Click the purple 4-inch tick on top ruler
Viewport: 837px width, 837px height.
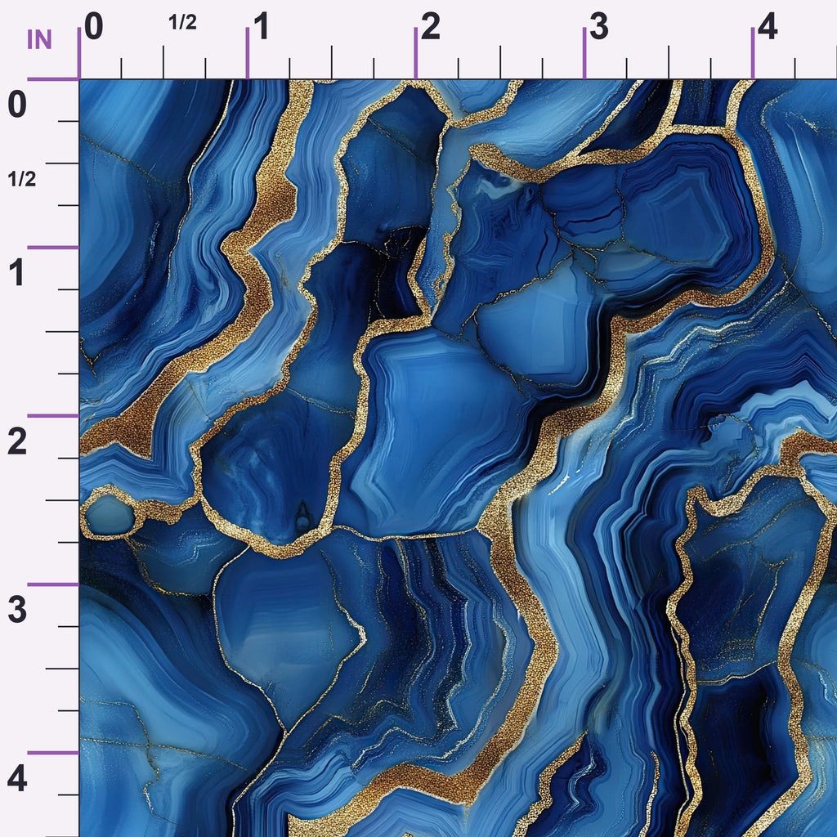pyautogui.click(x=753, y=53)
